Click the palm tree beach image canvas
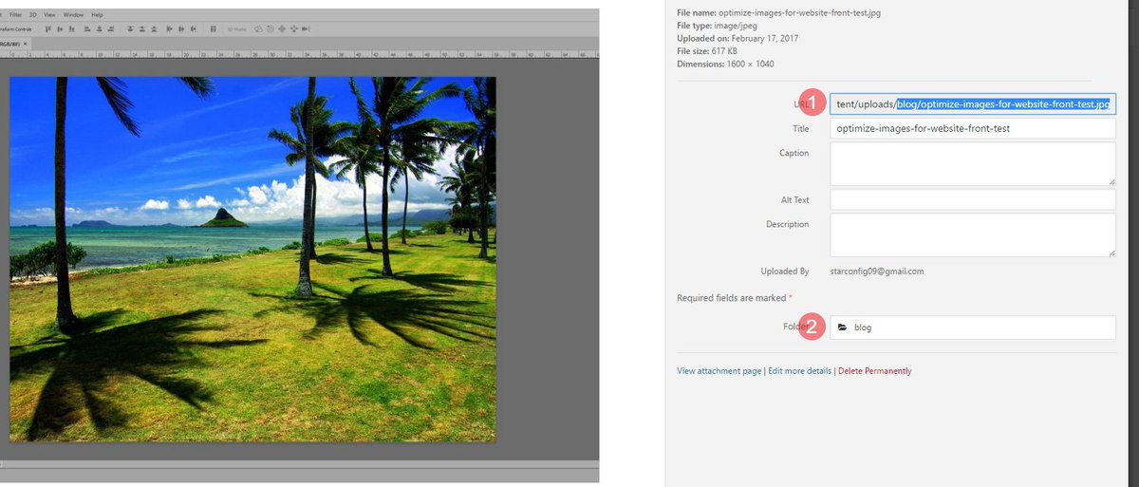 point(252,259)
